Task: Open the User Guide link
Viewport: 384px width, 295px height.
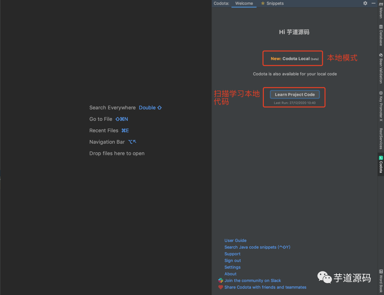Action: tap(235, 240)
